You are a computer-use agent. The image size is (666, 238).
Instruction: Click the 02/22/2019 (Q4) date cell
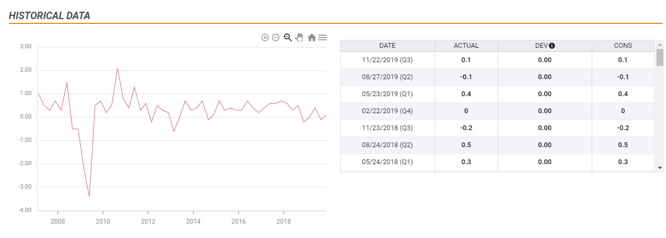pyautogui.click(x=387, y=111)
